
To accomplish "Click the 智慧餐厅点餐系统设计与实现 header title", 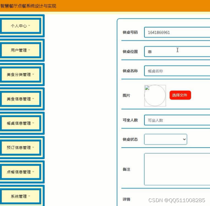I will click(28, 6).
